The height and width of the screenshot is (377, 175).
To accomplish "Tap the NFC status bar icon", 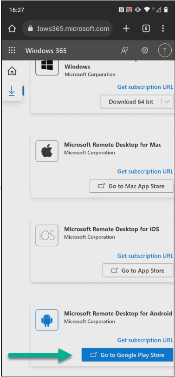I will [121, 10].
